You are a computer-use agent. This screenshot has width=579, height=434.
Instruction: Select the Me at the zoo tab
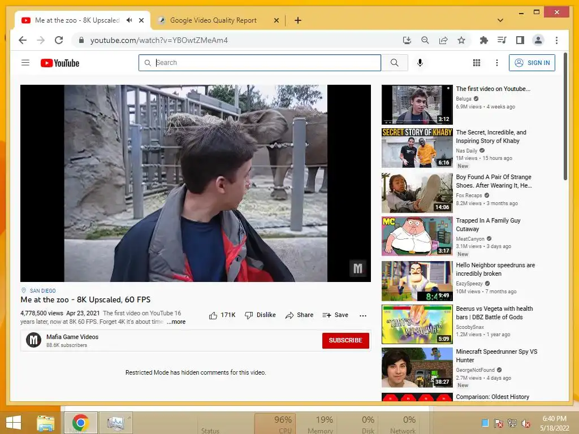[77, 20]
